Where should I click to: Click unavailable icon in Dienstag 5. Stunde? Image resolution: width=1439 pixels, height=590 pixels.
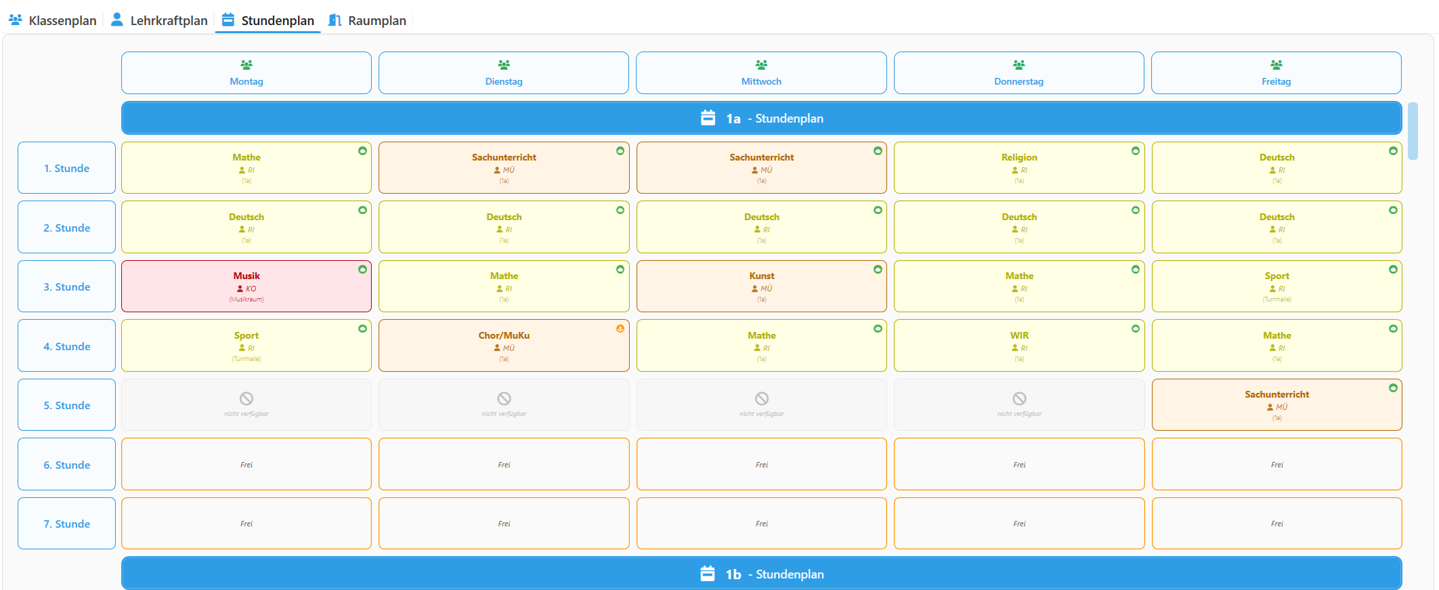tap(504, 398)
